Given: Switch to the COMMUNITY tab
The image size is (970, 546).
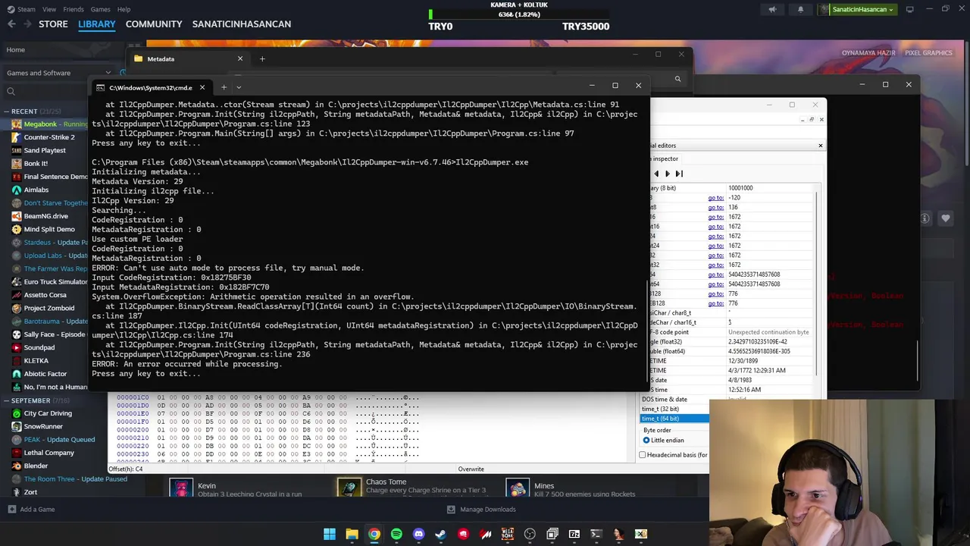Looking at the screenshot, I should pyautogui.click(x=154, y=24).
